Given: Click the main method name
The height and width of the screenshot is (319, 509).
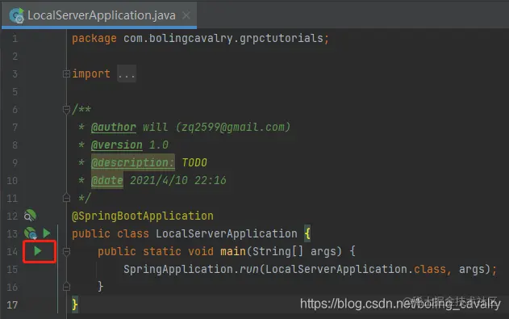Looking at the screenshot, I should [233, 251].
